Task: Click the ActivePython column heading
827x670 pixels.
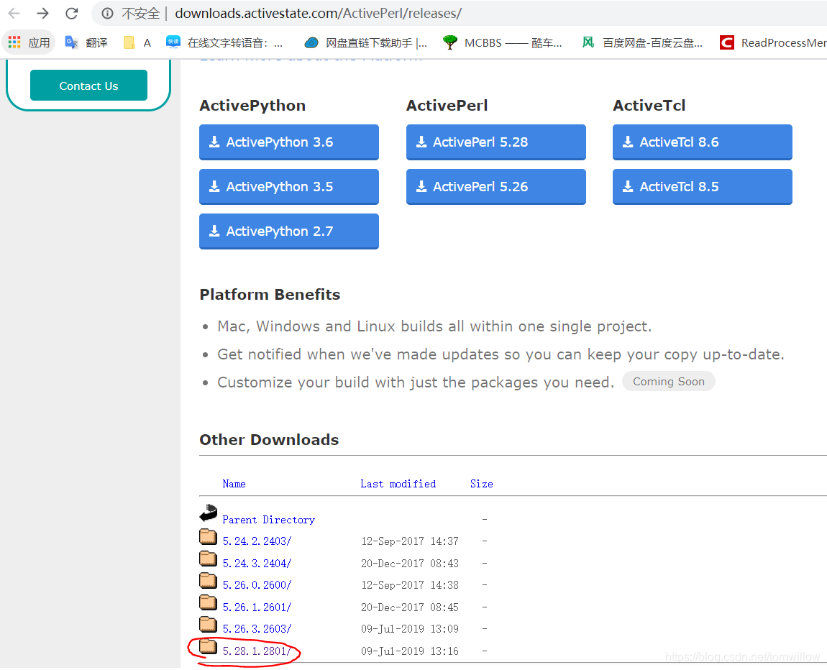Action: coord(252,106)
